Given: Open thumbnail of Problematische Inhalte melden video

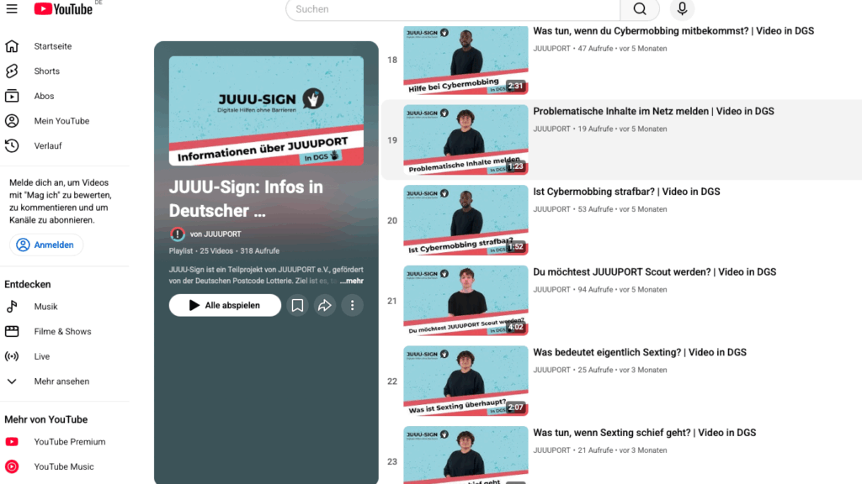Looking at the screenshot, I should [x=466, y=140].
